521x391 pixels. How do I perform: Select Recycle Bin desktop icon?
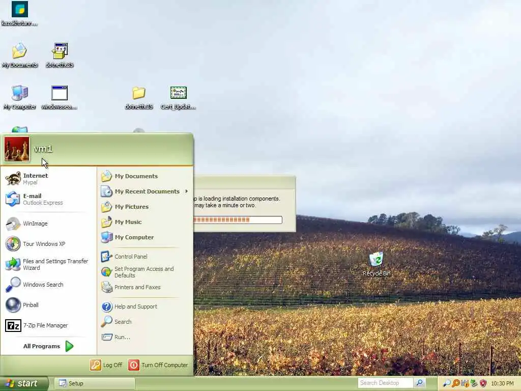pyautogui.click(x=377, y=264)
